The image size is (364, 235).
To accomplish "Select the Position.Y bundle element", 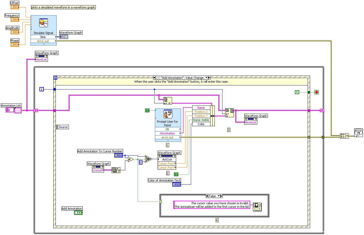I will pyautogui.click(x=201, y=116).
